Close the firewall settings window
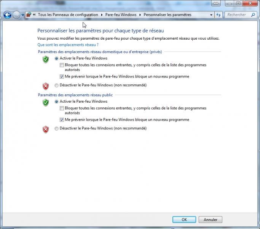 250,3
